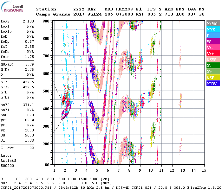Select the C-level value 22

(x=32, y=148)
